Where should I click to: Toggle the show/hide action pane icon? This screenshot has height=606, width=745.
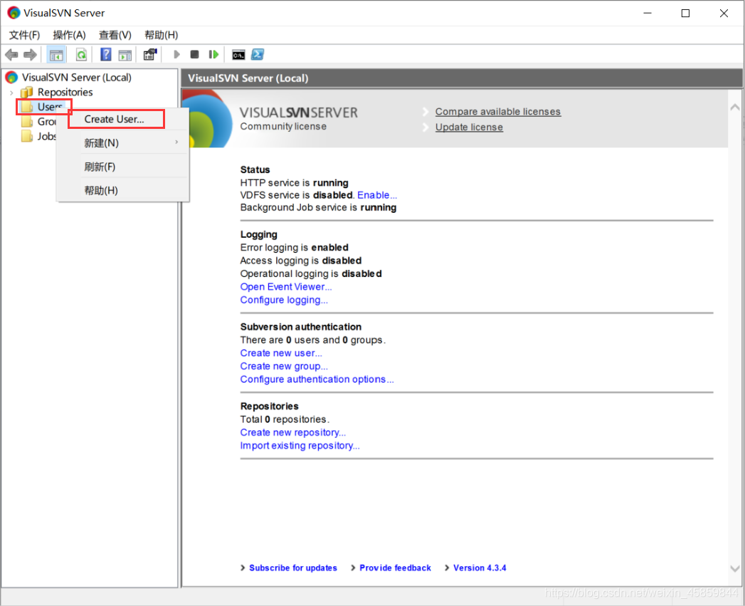click(125, 55)
